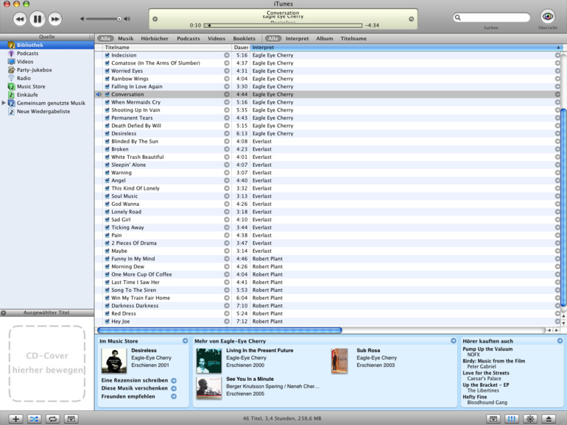This screenshot has width=567, height=425.
Task: Select the Musik filter tab
Action: [x=125, y=39]
